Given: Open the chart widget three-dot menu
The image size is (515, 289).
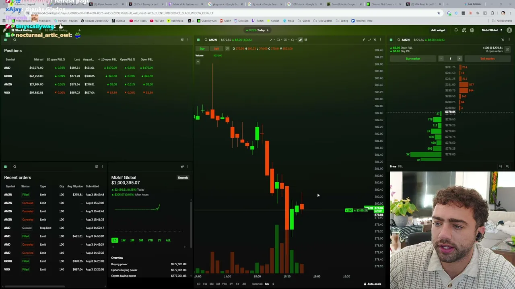Looking at the screenshot, I should [381, 40].
